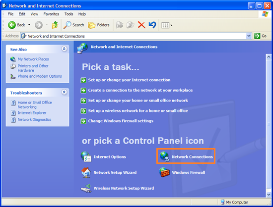Open Phone and Modem Options link
The height and width of the screenshot is (207, 273).
click(x=40, y=76)
